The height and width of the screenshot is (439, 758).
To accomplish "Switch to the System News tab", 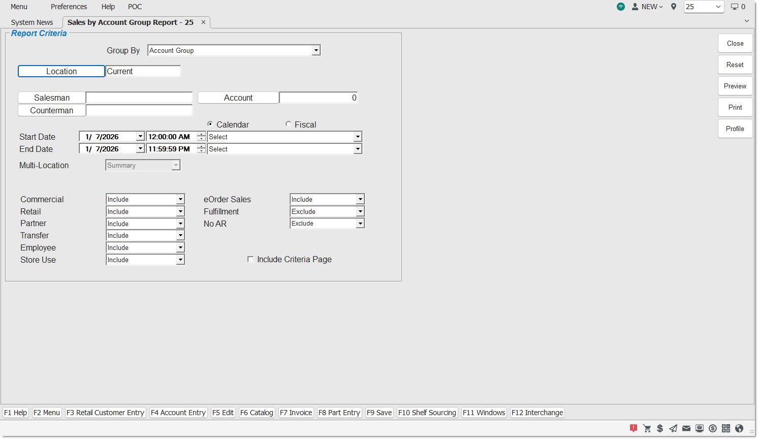I will tap(32, 22).
